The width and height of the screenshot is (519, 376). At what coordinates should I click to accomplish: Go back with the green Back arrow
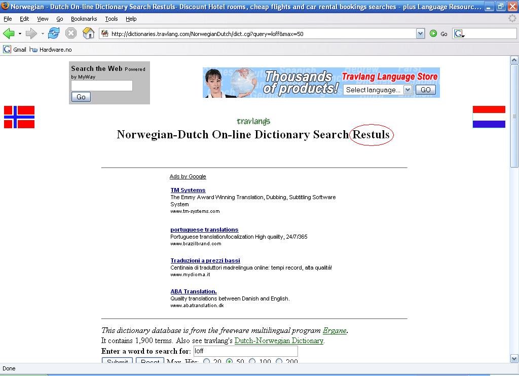[9, 33]
